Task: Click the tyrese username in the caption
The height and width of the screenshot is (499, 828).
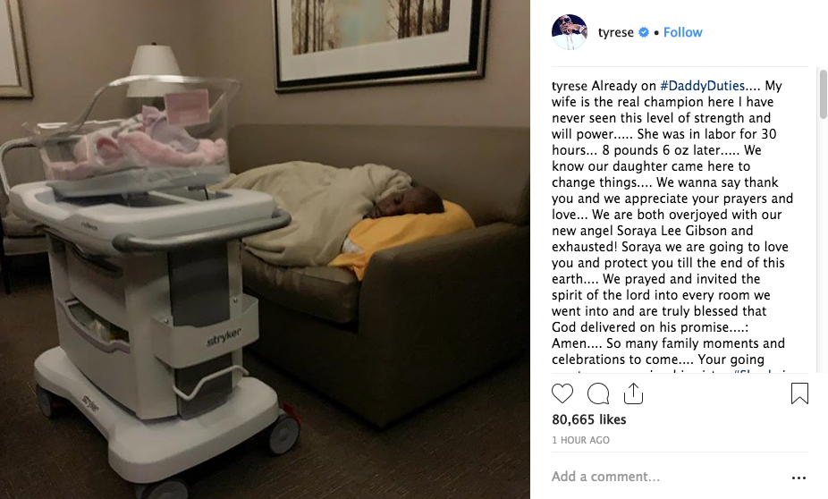Action: 570,86
